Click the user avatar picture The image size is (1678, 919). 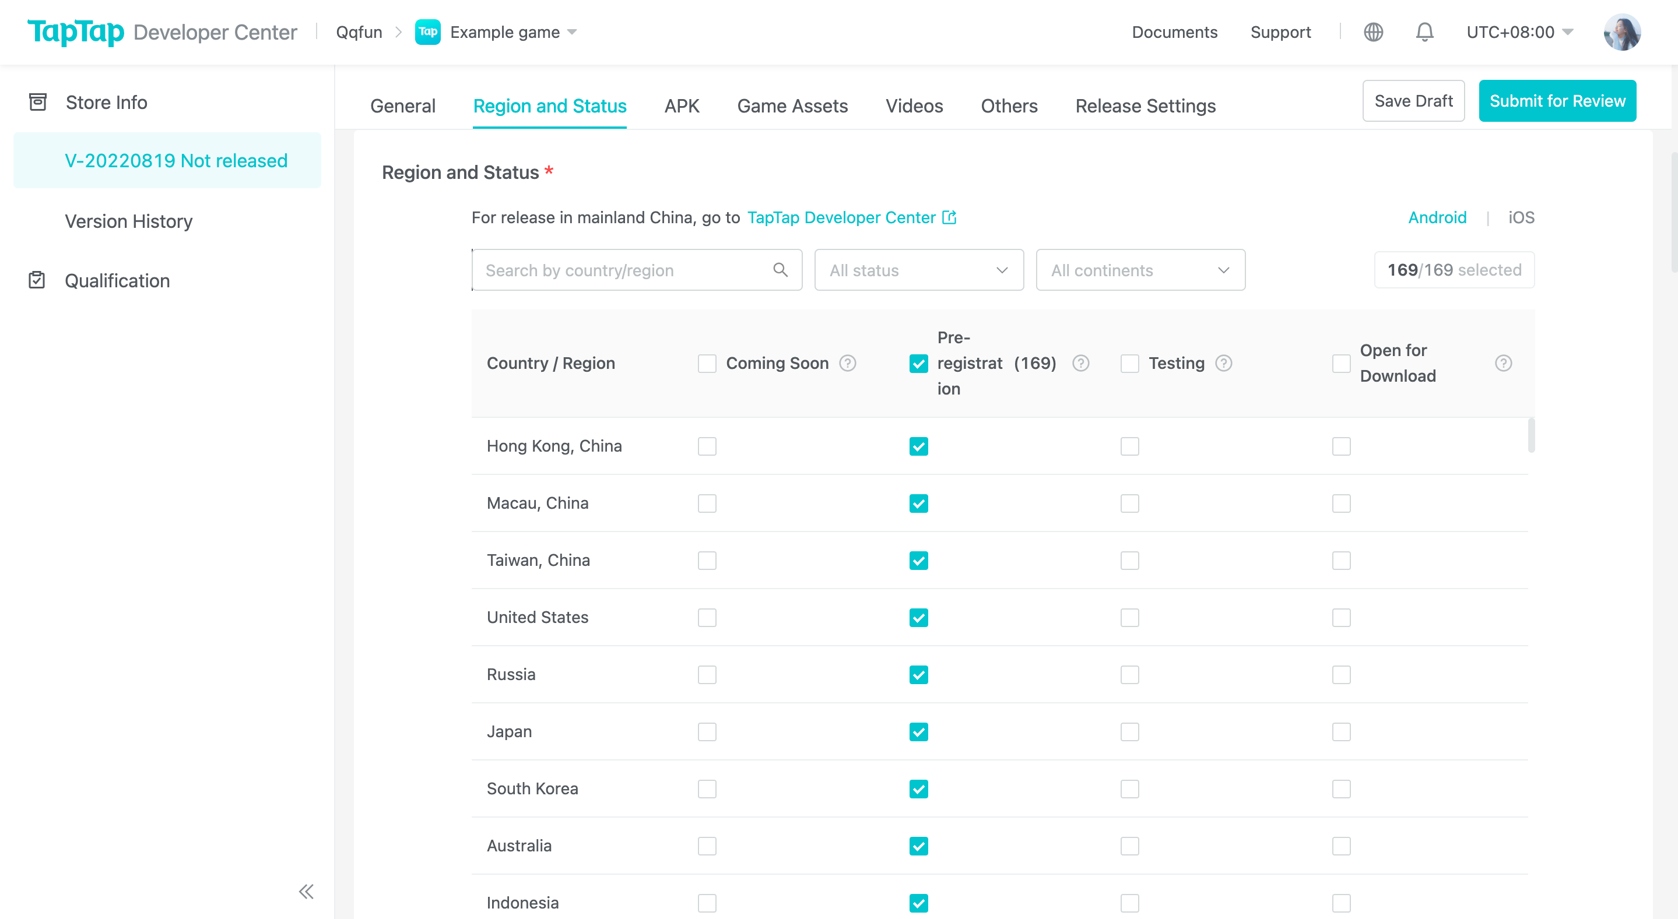coord(1622,32)
